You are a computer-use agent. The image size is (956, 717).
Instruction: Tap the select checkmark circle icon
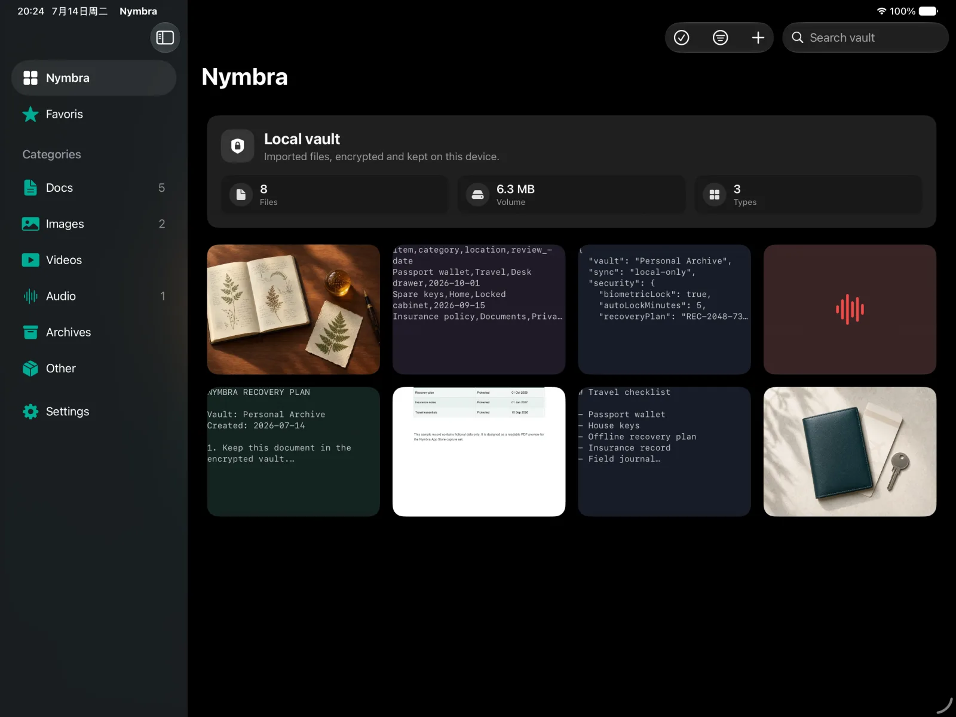point(682,38)
